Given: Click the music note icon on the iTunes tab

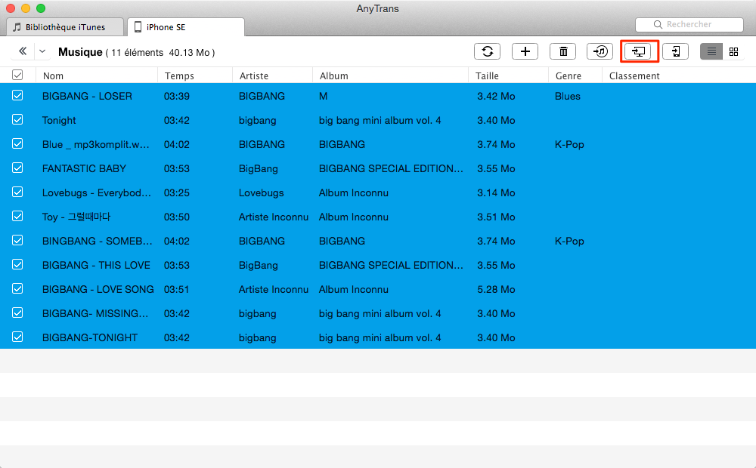Looking at the screenshot, I should (x=17, y=27).
